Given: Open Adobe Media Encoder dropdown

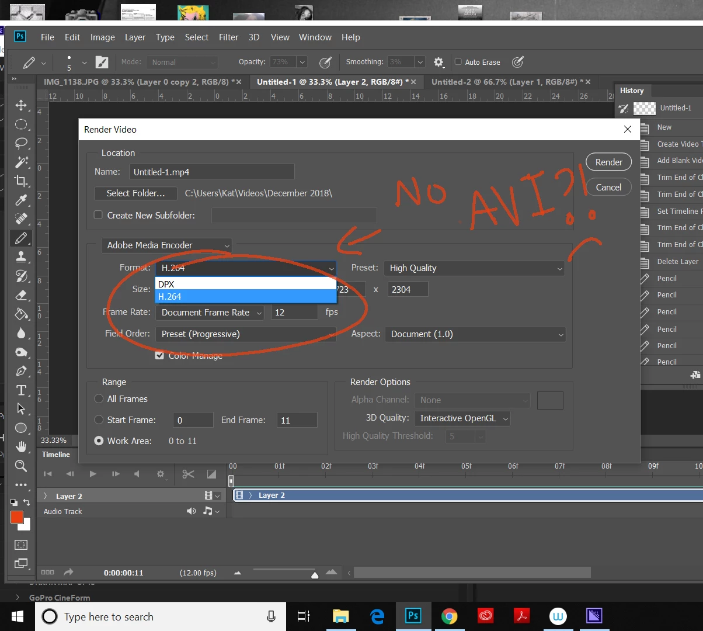Looking at the screenshot, I should coord(166,245).
